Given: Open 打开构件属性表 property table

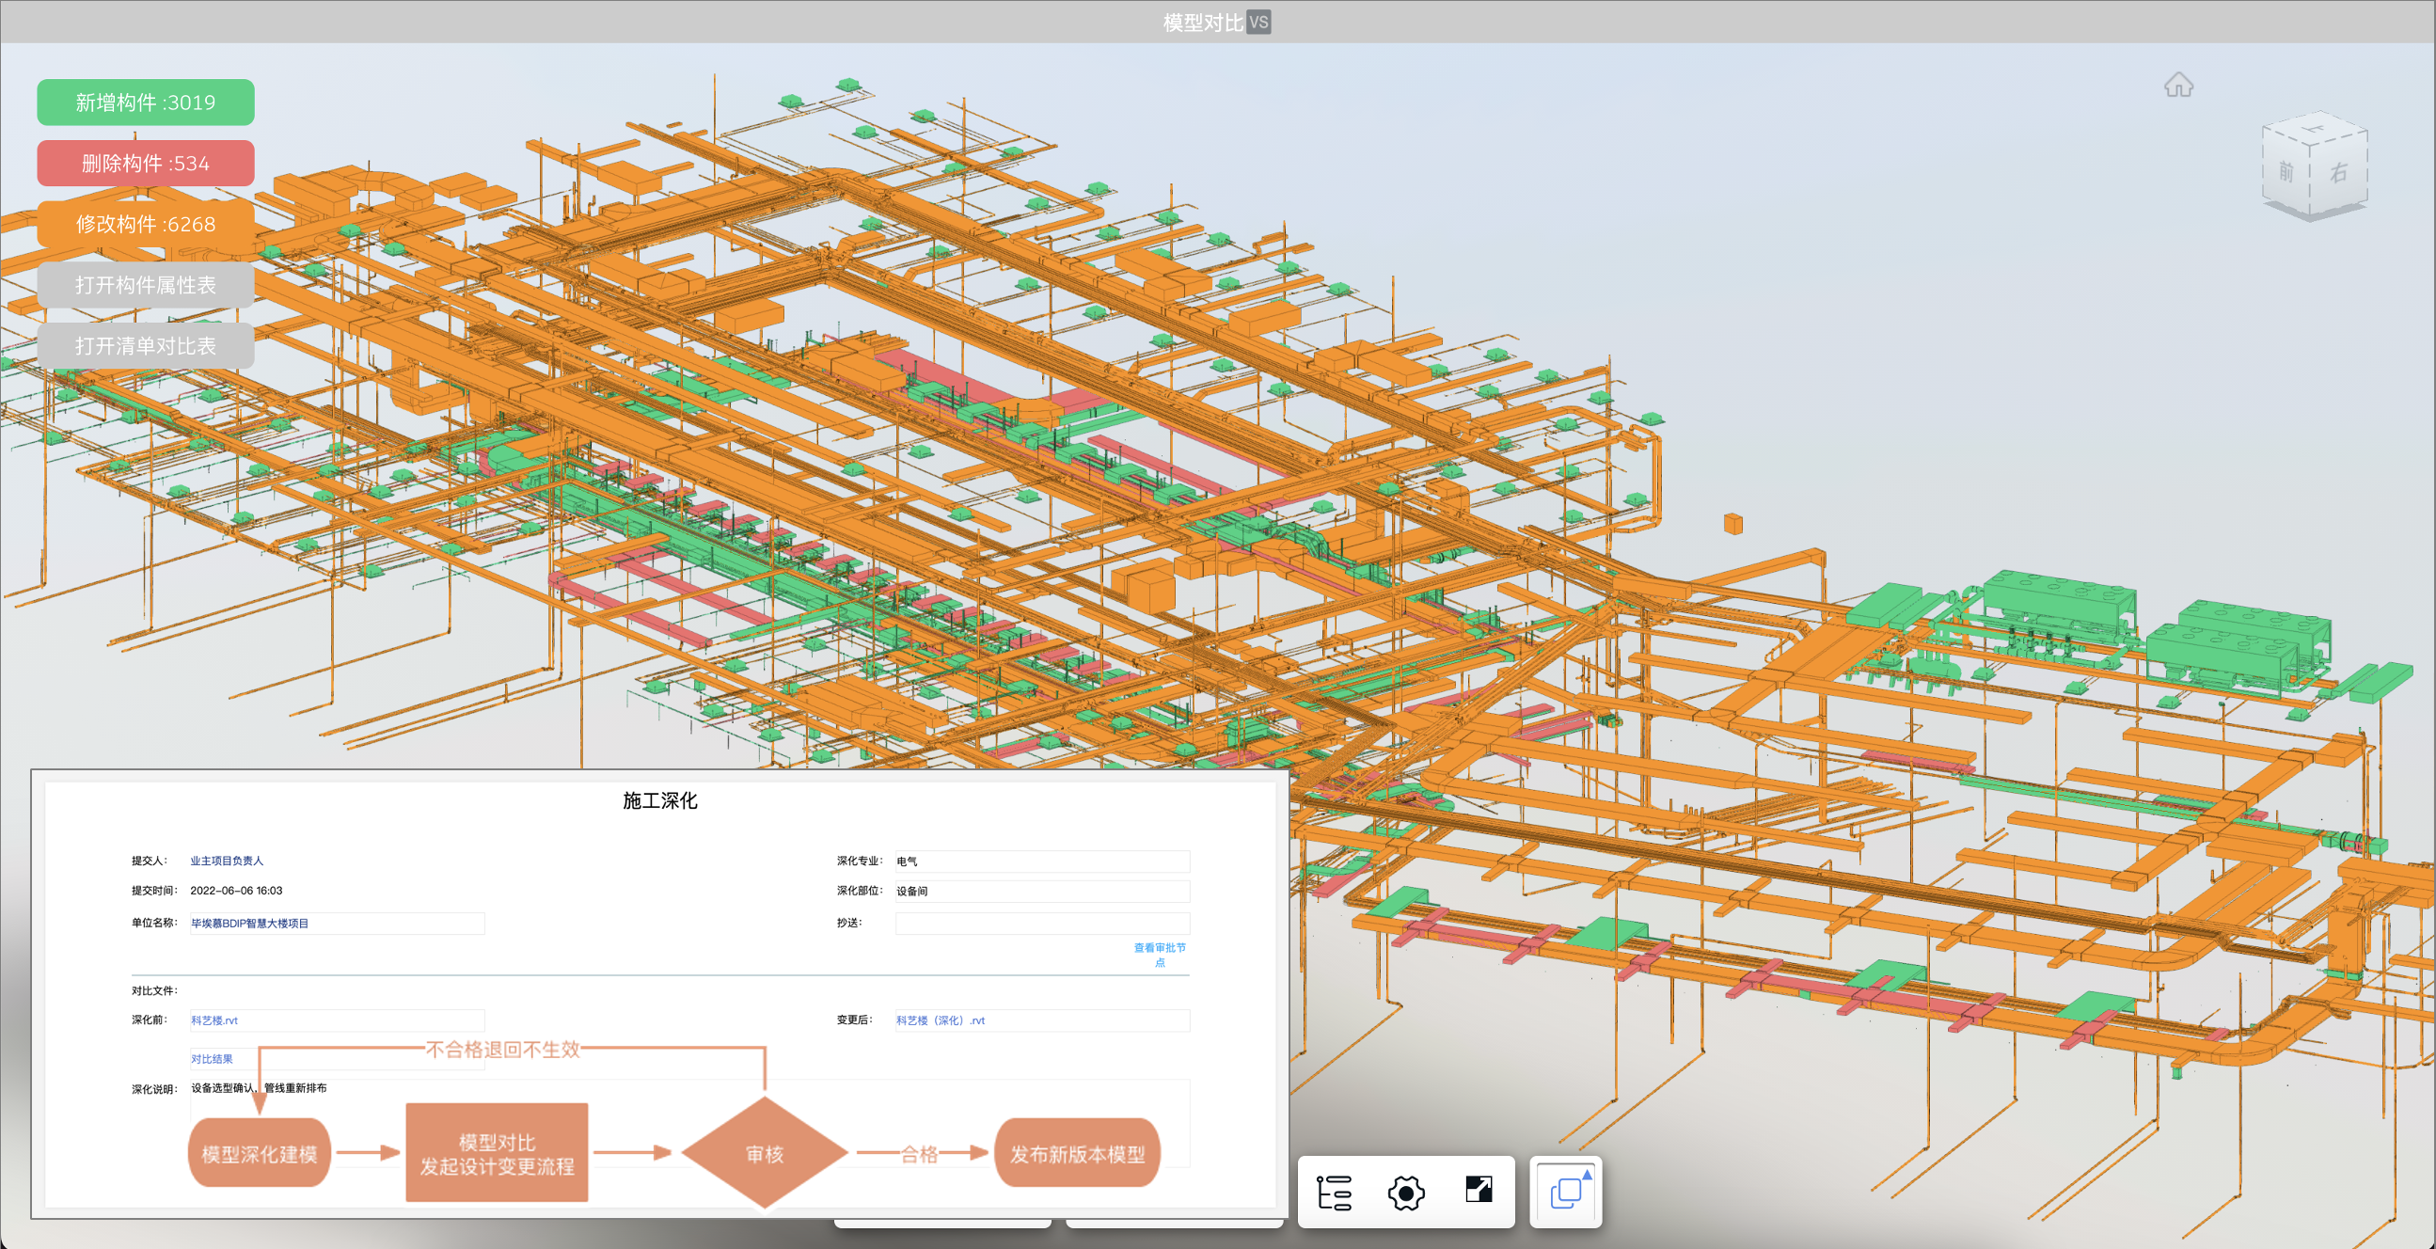Looking at the screenshot, I should (x=146, y=285).
